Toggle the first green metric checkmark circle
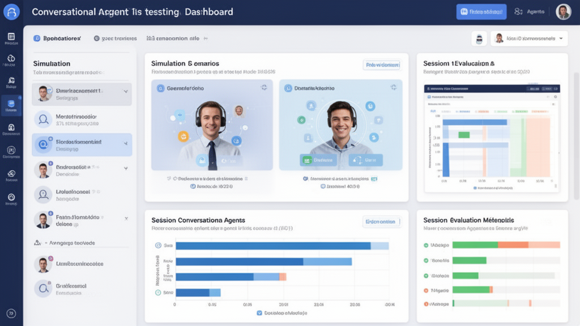This screenshot has width=580, height=326. pyautogui.click(x=425, y=244)
